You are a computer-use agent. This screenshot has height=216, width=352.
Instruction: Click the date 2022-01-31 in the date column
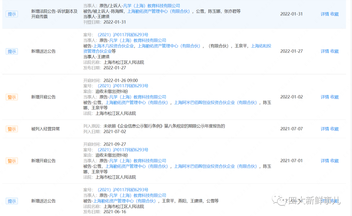point(291,14)
